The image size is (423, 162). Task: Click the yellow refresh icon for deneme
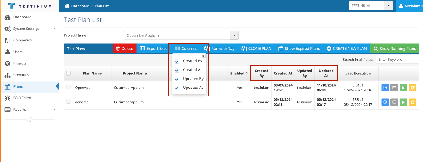[x=412, y=102]
